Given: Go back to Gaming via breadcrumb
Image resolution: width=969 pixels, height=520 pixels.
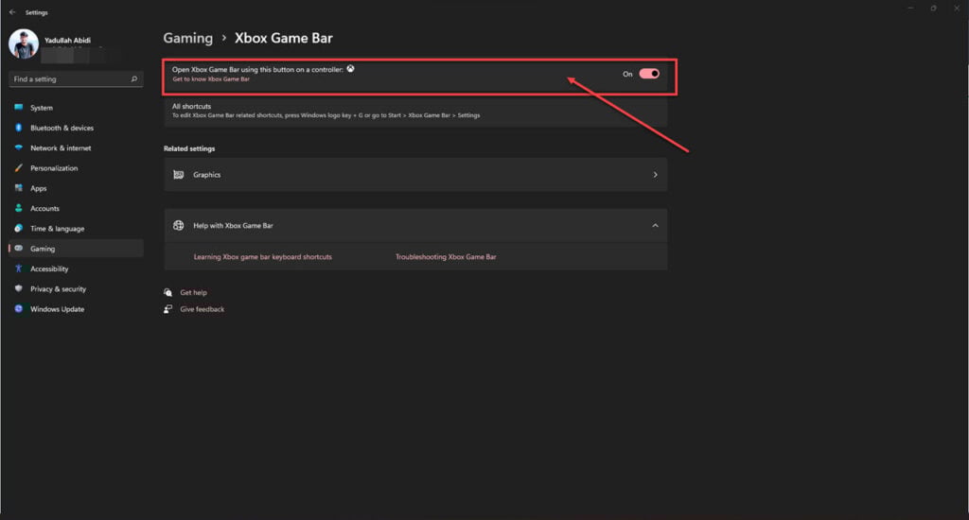Looking at the screenshot, I should pos(188,38).
